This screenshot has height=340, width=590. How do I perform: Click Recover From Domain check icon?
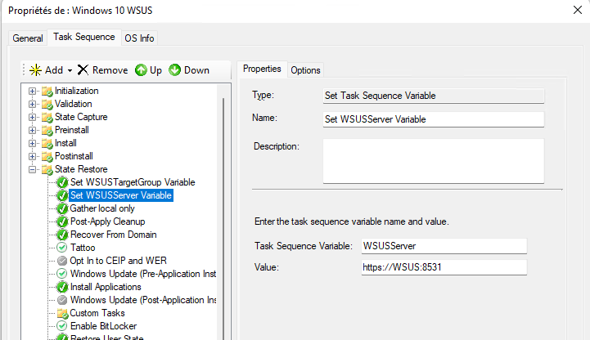62,235
